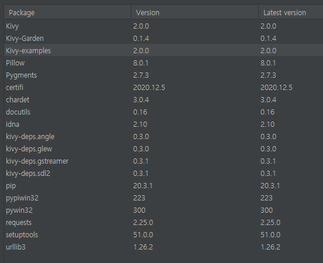Select the requests package row
Image resolution: width=323 pixels, height=263 pixels.
164,223
